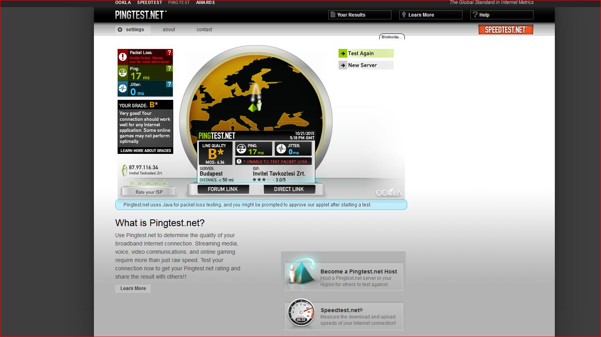Viewport: 601px width, 337px height.
Task: Click the Rate your ISP button
Action: (x=149, y=192)
